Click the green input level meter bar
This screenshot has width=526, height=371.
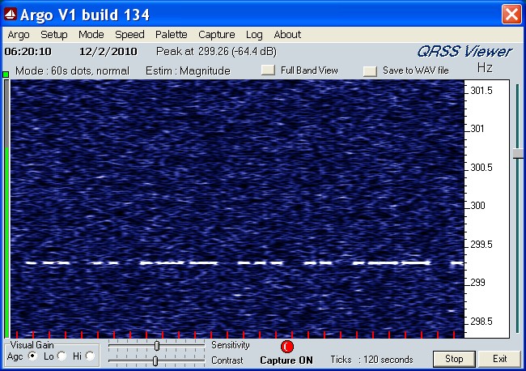pyautogui.click(x=6, y=241)
